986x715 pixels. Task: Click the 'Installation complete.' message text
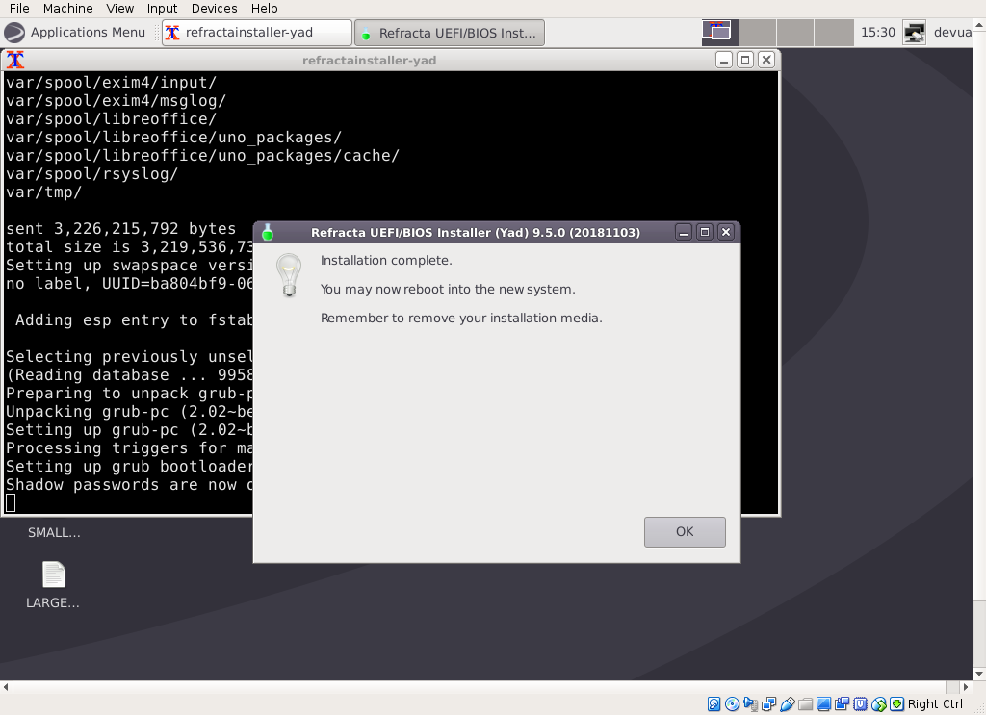tap(386, 260)
